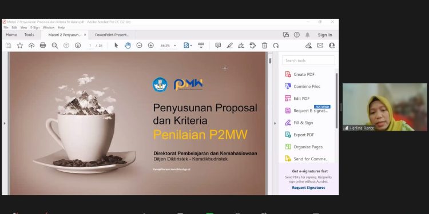Print the document using printer icon
This screenshot has width=429, height=214.
pos(43,46)
